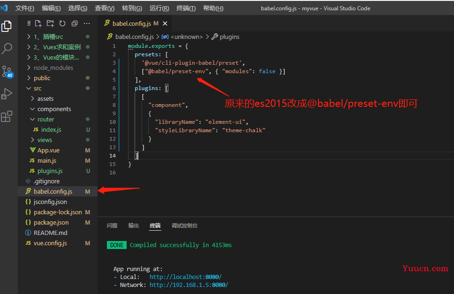Open the Extensions view
Screen dimensions: 454x294
point(7,116)
